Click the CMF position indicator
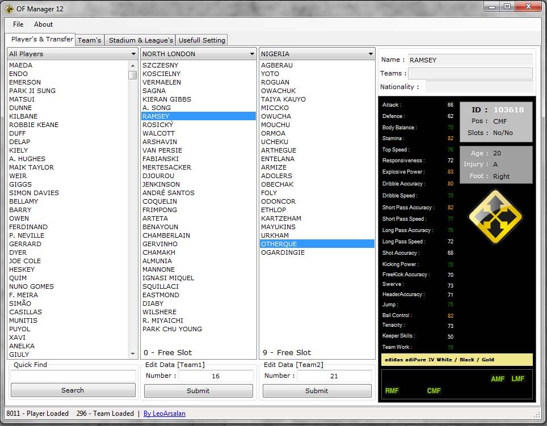 tap(434, 391)
